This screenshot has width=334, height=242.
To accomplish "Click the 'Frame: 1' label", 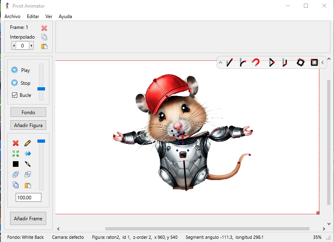I will tap(19, 27).
